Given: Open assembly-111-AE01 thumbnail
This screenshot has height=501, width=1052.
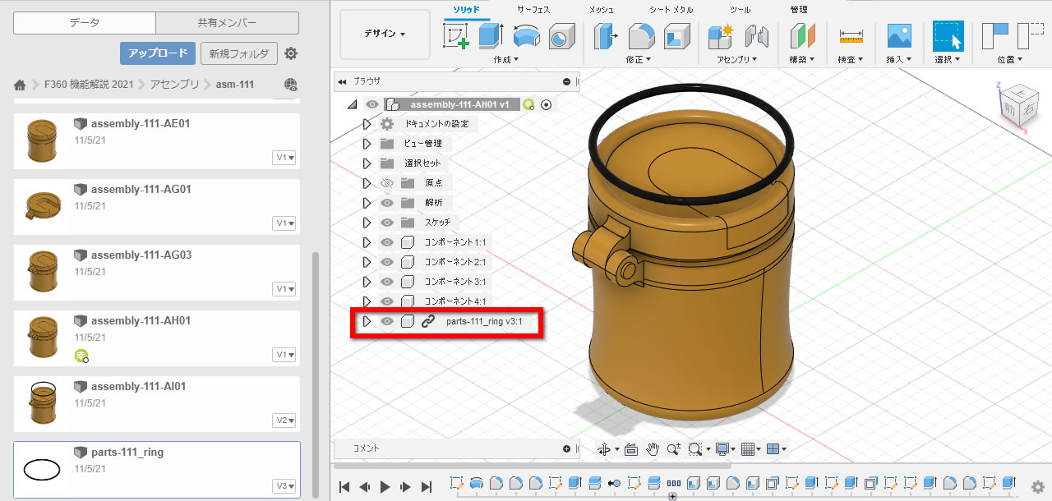Looking at the screenshot, I should [x=42, y=140].
